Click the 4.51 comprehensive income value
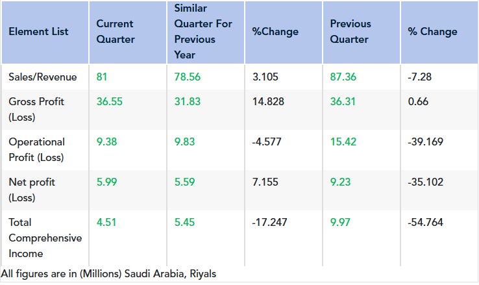Viewport: 479px width, 285px height. (x=106, y=223)
